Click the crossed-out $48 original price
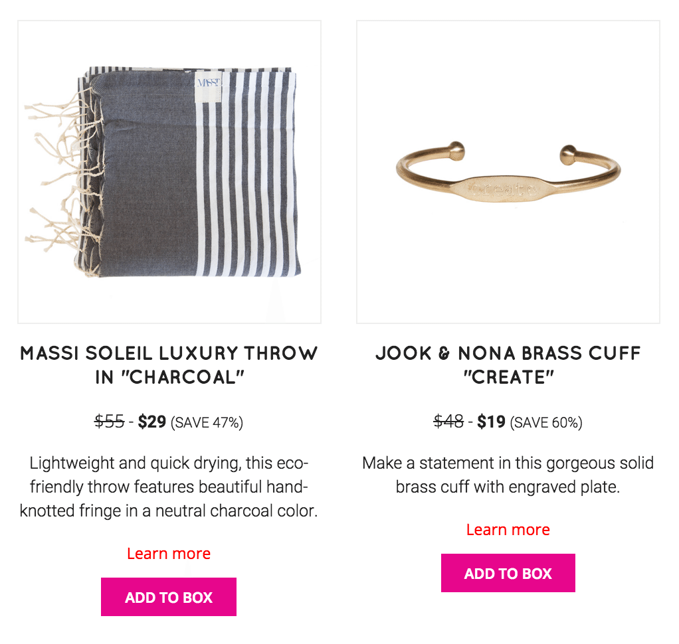The width and height of the screenshot is (679, 644). click(448, 422)
